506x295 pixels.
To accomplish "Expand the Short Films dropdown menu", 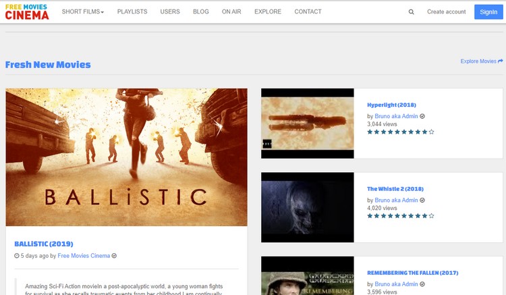I will click(82, 11).
